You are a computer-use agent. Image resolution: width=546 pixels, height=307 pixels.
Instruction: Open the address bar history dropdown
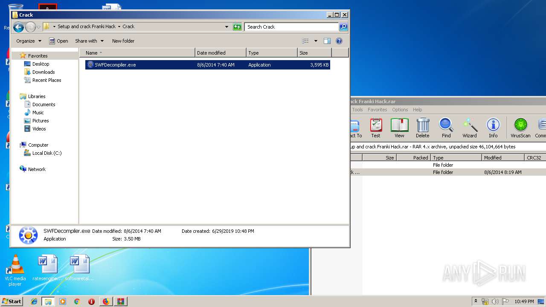pyautogui.click(x=227, y=27)
